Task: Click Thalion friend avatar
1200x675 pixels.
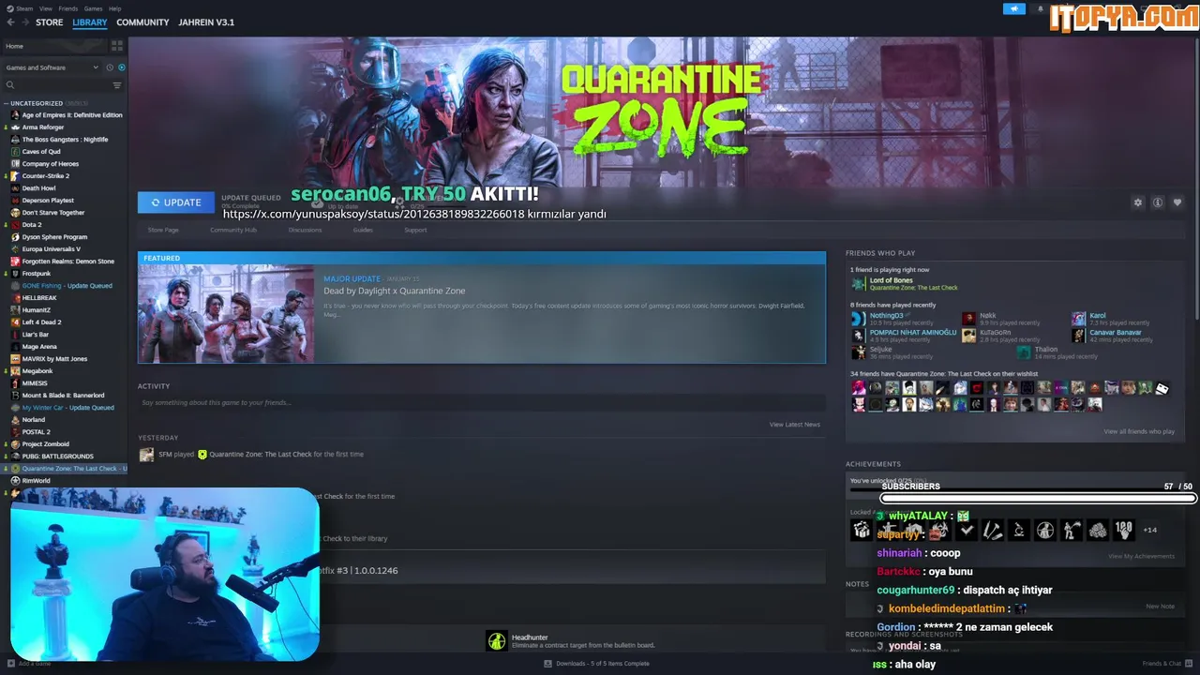Action: pos(1024,352)
